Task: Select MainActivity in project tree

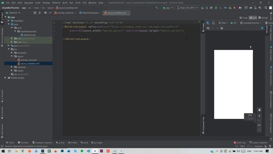Action: point(28,35)
